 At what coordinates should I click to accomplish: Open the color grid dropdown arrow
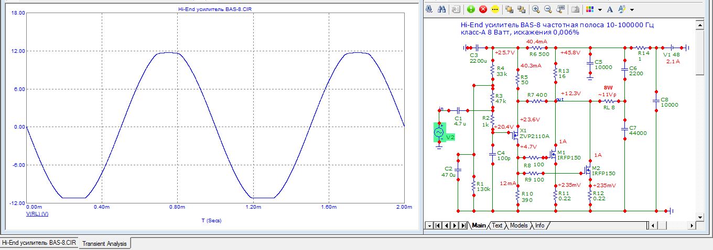point(600,9)
